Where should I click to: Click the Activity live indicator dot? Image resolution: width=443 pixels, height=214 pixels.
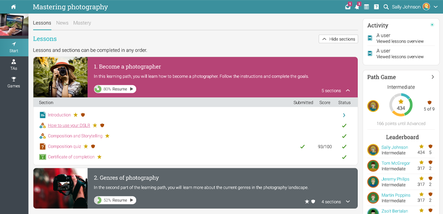[432, 25]
